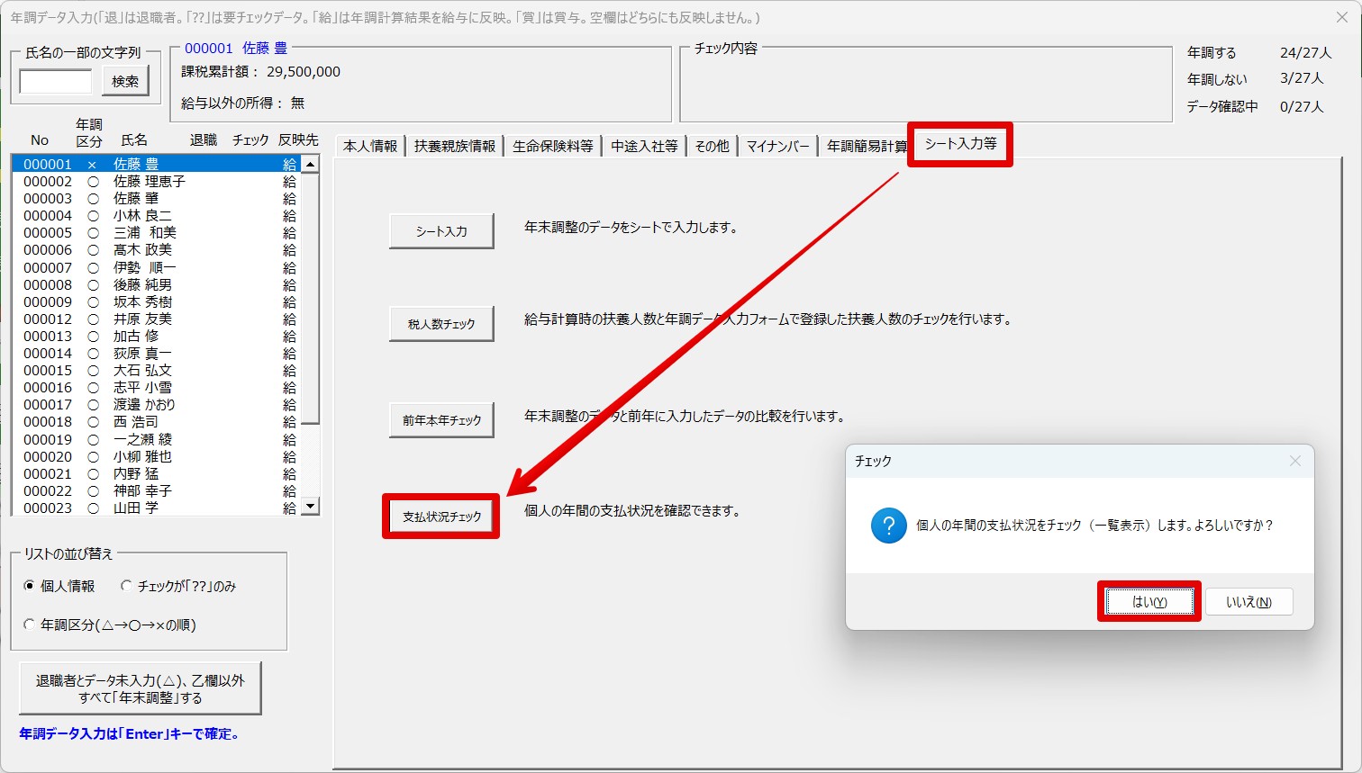Choose 年調区分(△→○→×の順) sort option
The height and width of the screenshot is (773, 1362).
click(x=30, y=625)
